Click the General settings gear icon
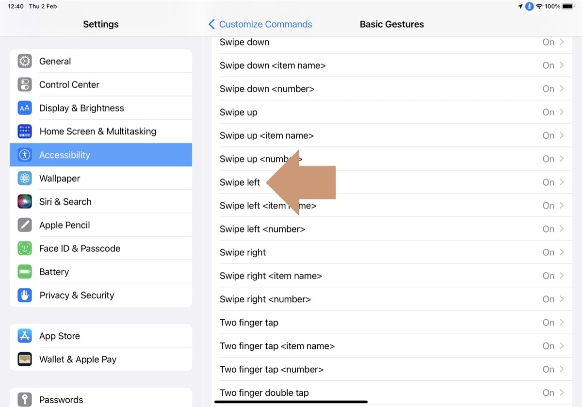This screenshot has width=582, height=407. (x=24, y=61)
